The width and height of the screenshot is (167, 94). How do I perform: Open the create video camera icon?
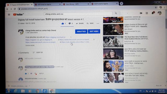pos(141,13)
